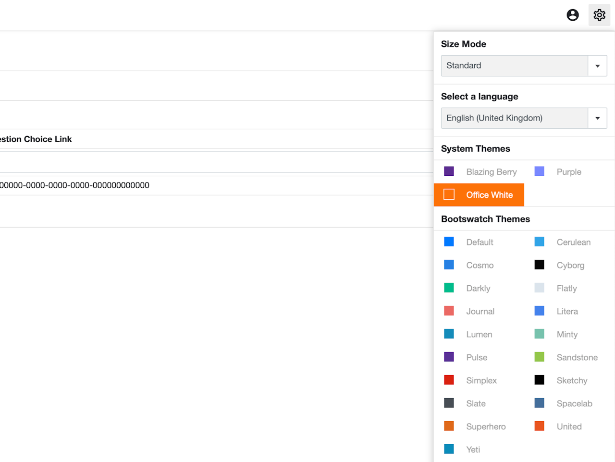Image resolution: width=615 pixels, height=462 pixels.
Task: Click the Default theme blue swatch
Action: click(x=449, y=242)
